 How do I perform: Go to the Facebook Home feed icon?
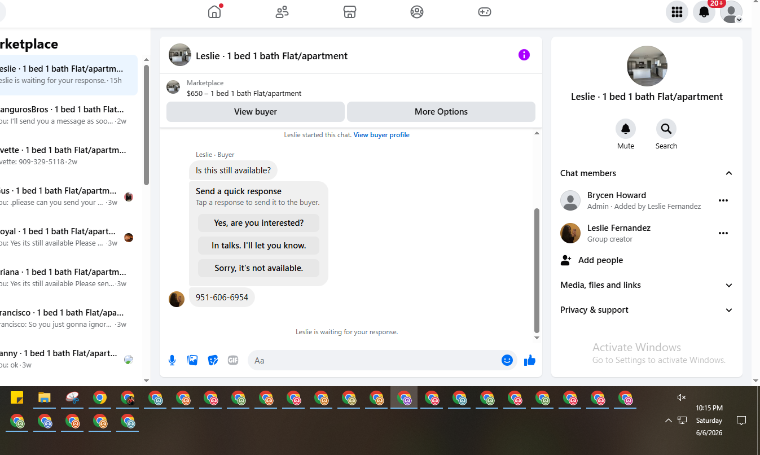pos(214,12)
